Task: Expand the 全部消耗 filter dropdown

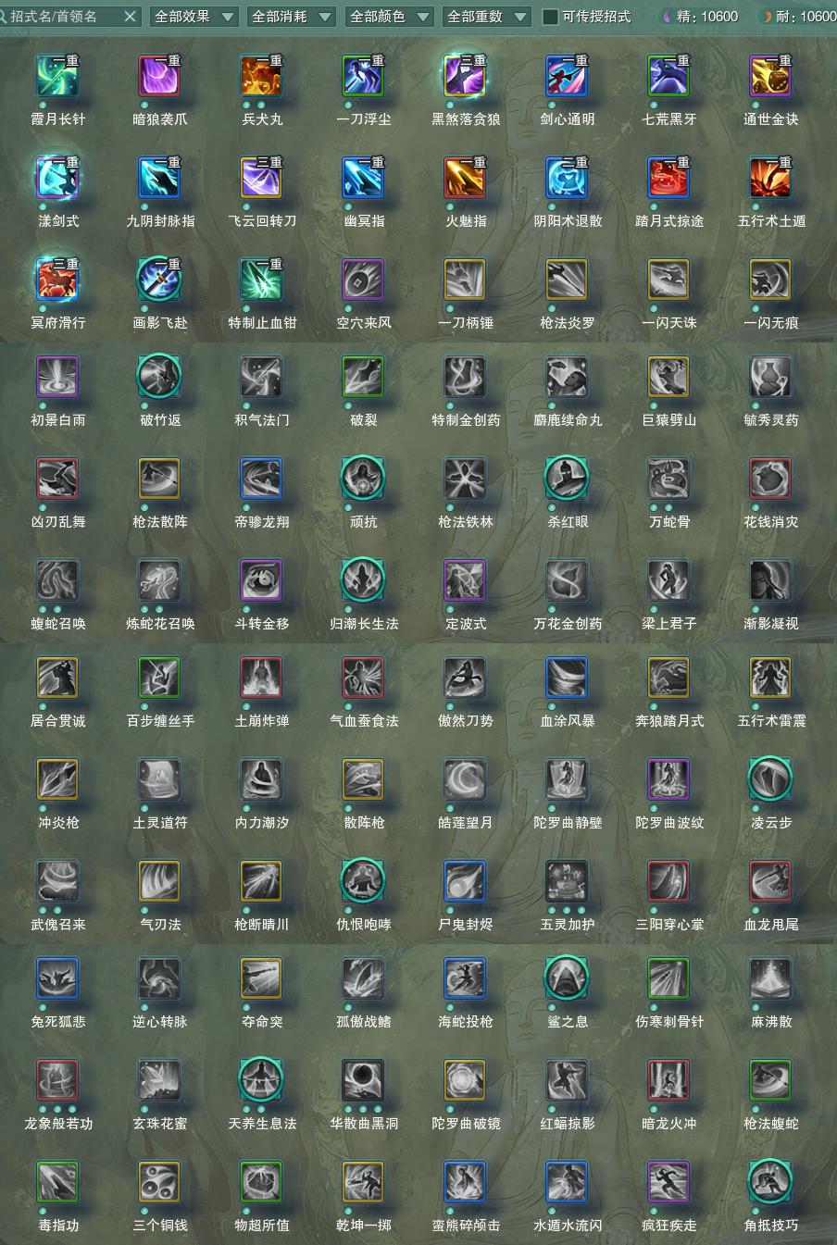Action: tap(291, 17)
